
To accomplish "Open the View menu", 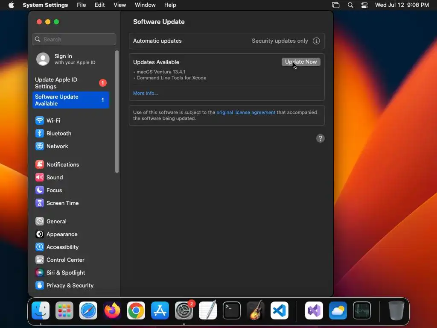I will point(120,5).
